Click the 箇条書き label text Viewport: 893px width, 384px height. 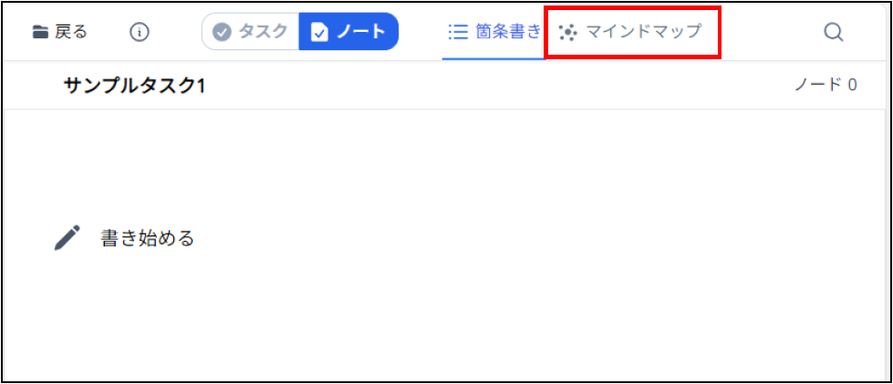[507, 31]
